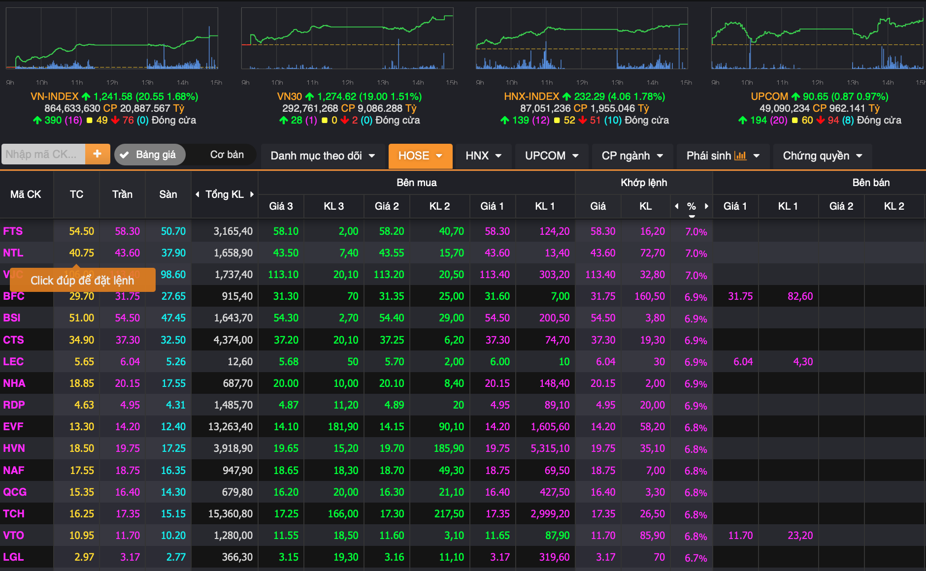Viewport: 926px width, 571px height.
Task: Open the UPCOM market tab
Action: (x=552, y=156)
